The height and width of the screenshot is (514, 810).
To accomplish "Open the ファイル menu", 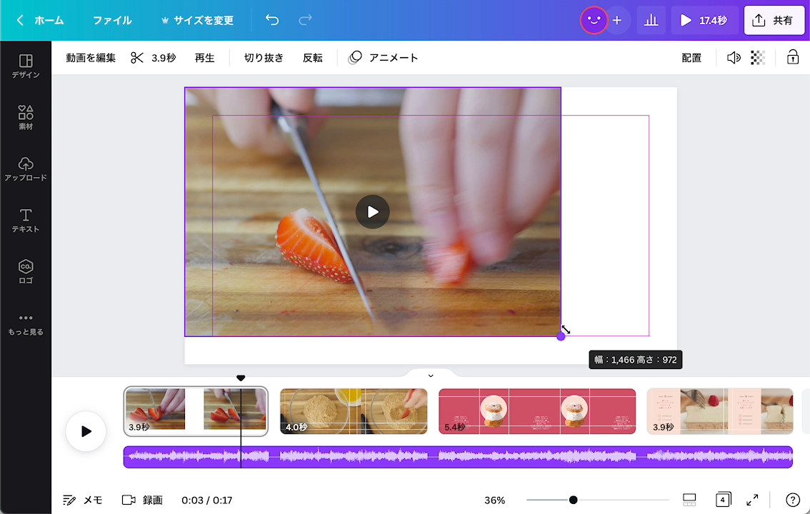I will tap(112, 20).
